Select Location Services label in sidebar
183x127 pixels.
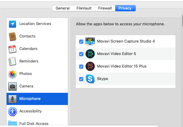(x=35, y=24)
